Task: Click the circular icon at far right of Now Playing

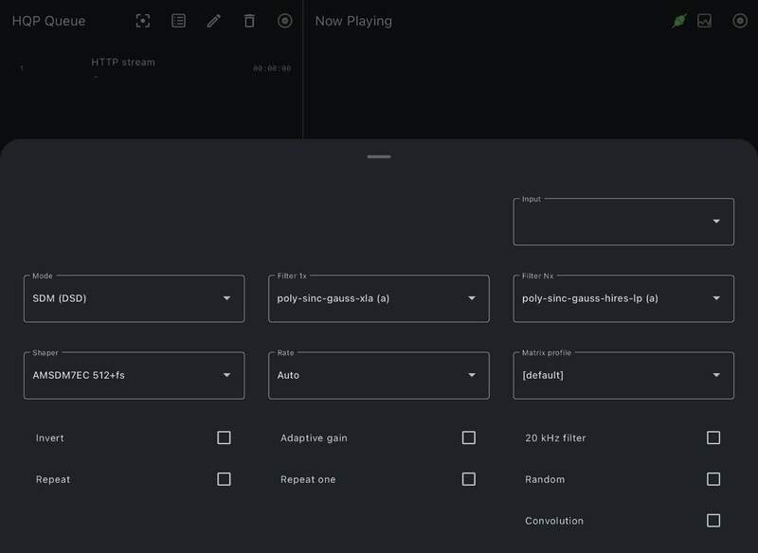Action: coord(739,21)
